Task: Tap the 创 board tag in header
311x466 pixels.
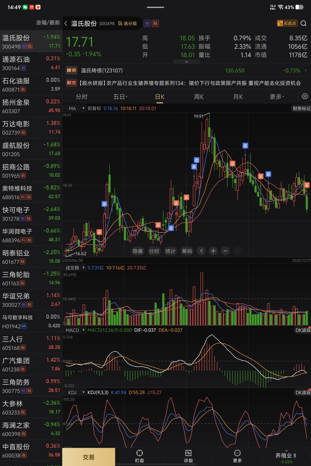Action: 147,23
